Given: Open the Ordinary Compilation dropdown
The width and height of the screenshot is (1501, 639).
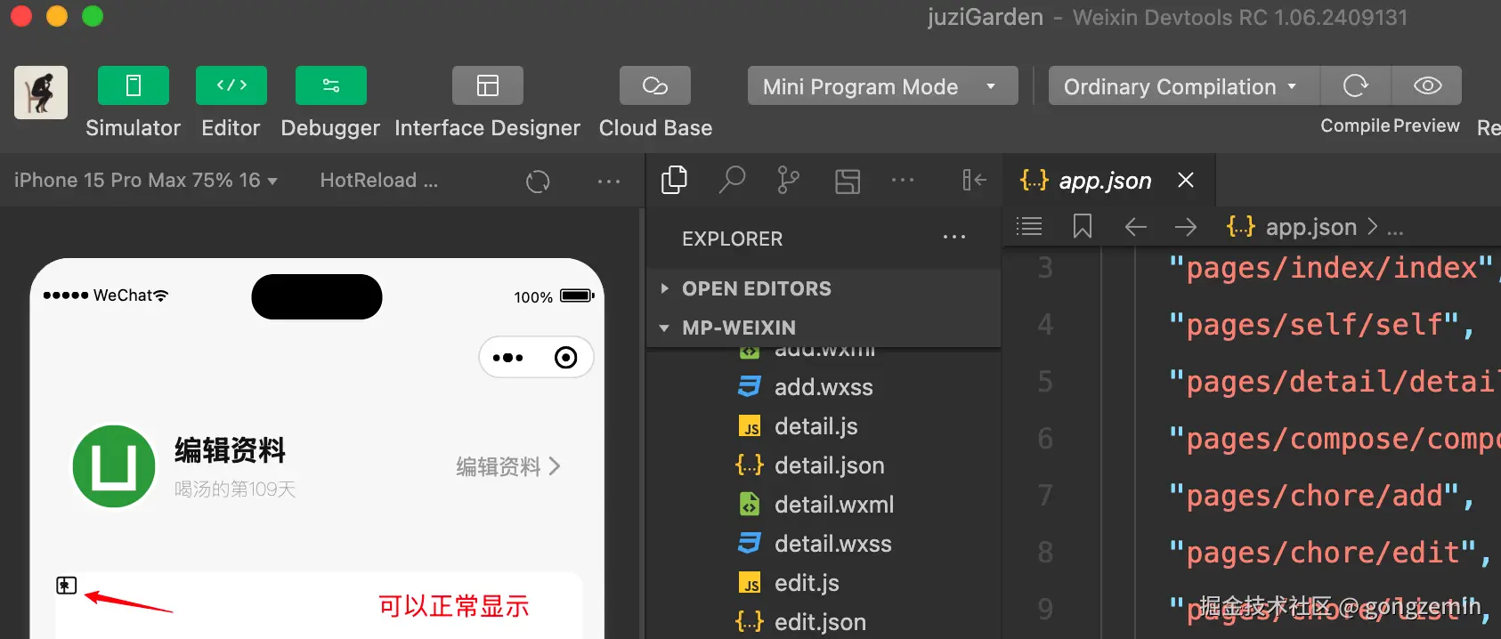Looking at the screenshot, I should pos(1183,85).
